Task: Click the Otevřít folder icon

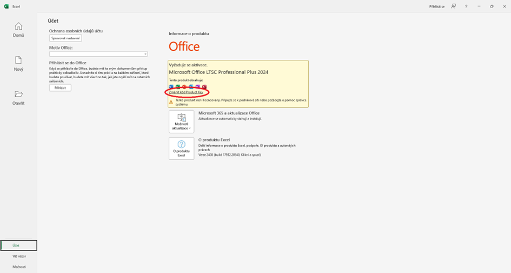Action: [18, 94]
